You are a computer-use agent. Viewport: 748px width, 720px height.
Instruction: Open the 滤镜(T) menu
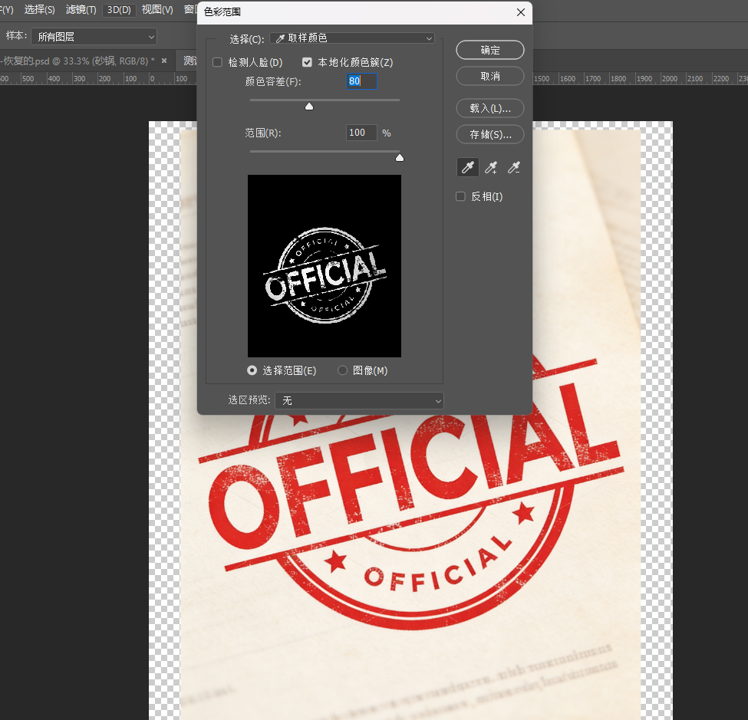tap(81, 10)
